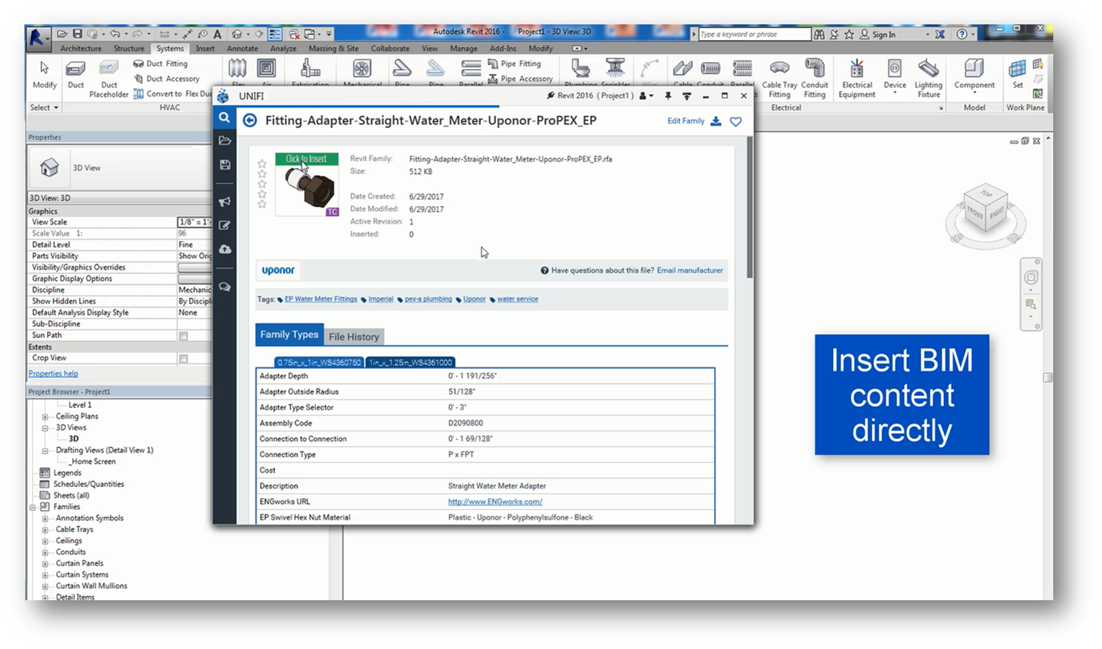Toggle the Sun Path checkbox
The width and height of the screenshot is (1102, 649).
click(183, 335)
